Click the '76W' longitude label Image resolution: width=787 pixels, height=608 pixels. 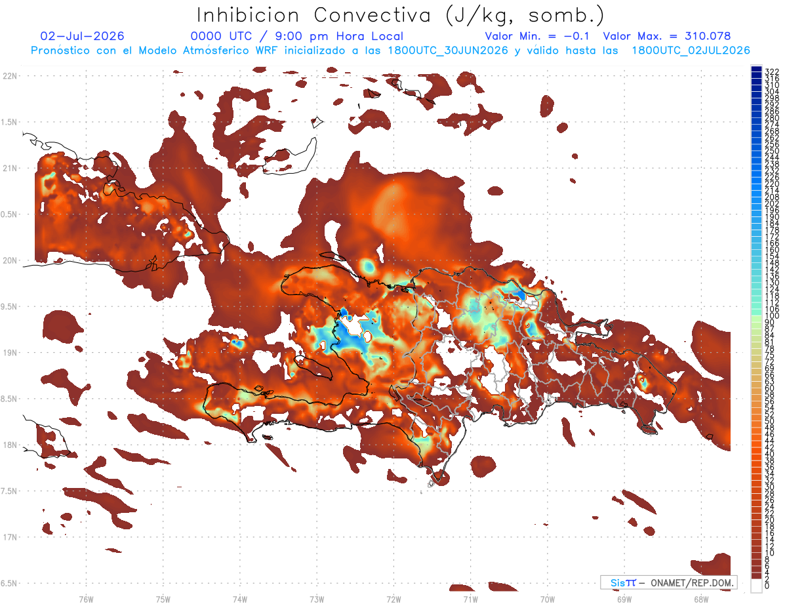(86, 598)
